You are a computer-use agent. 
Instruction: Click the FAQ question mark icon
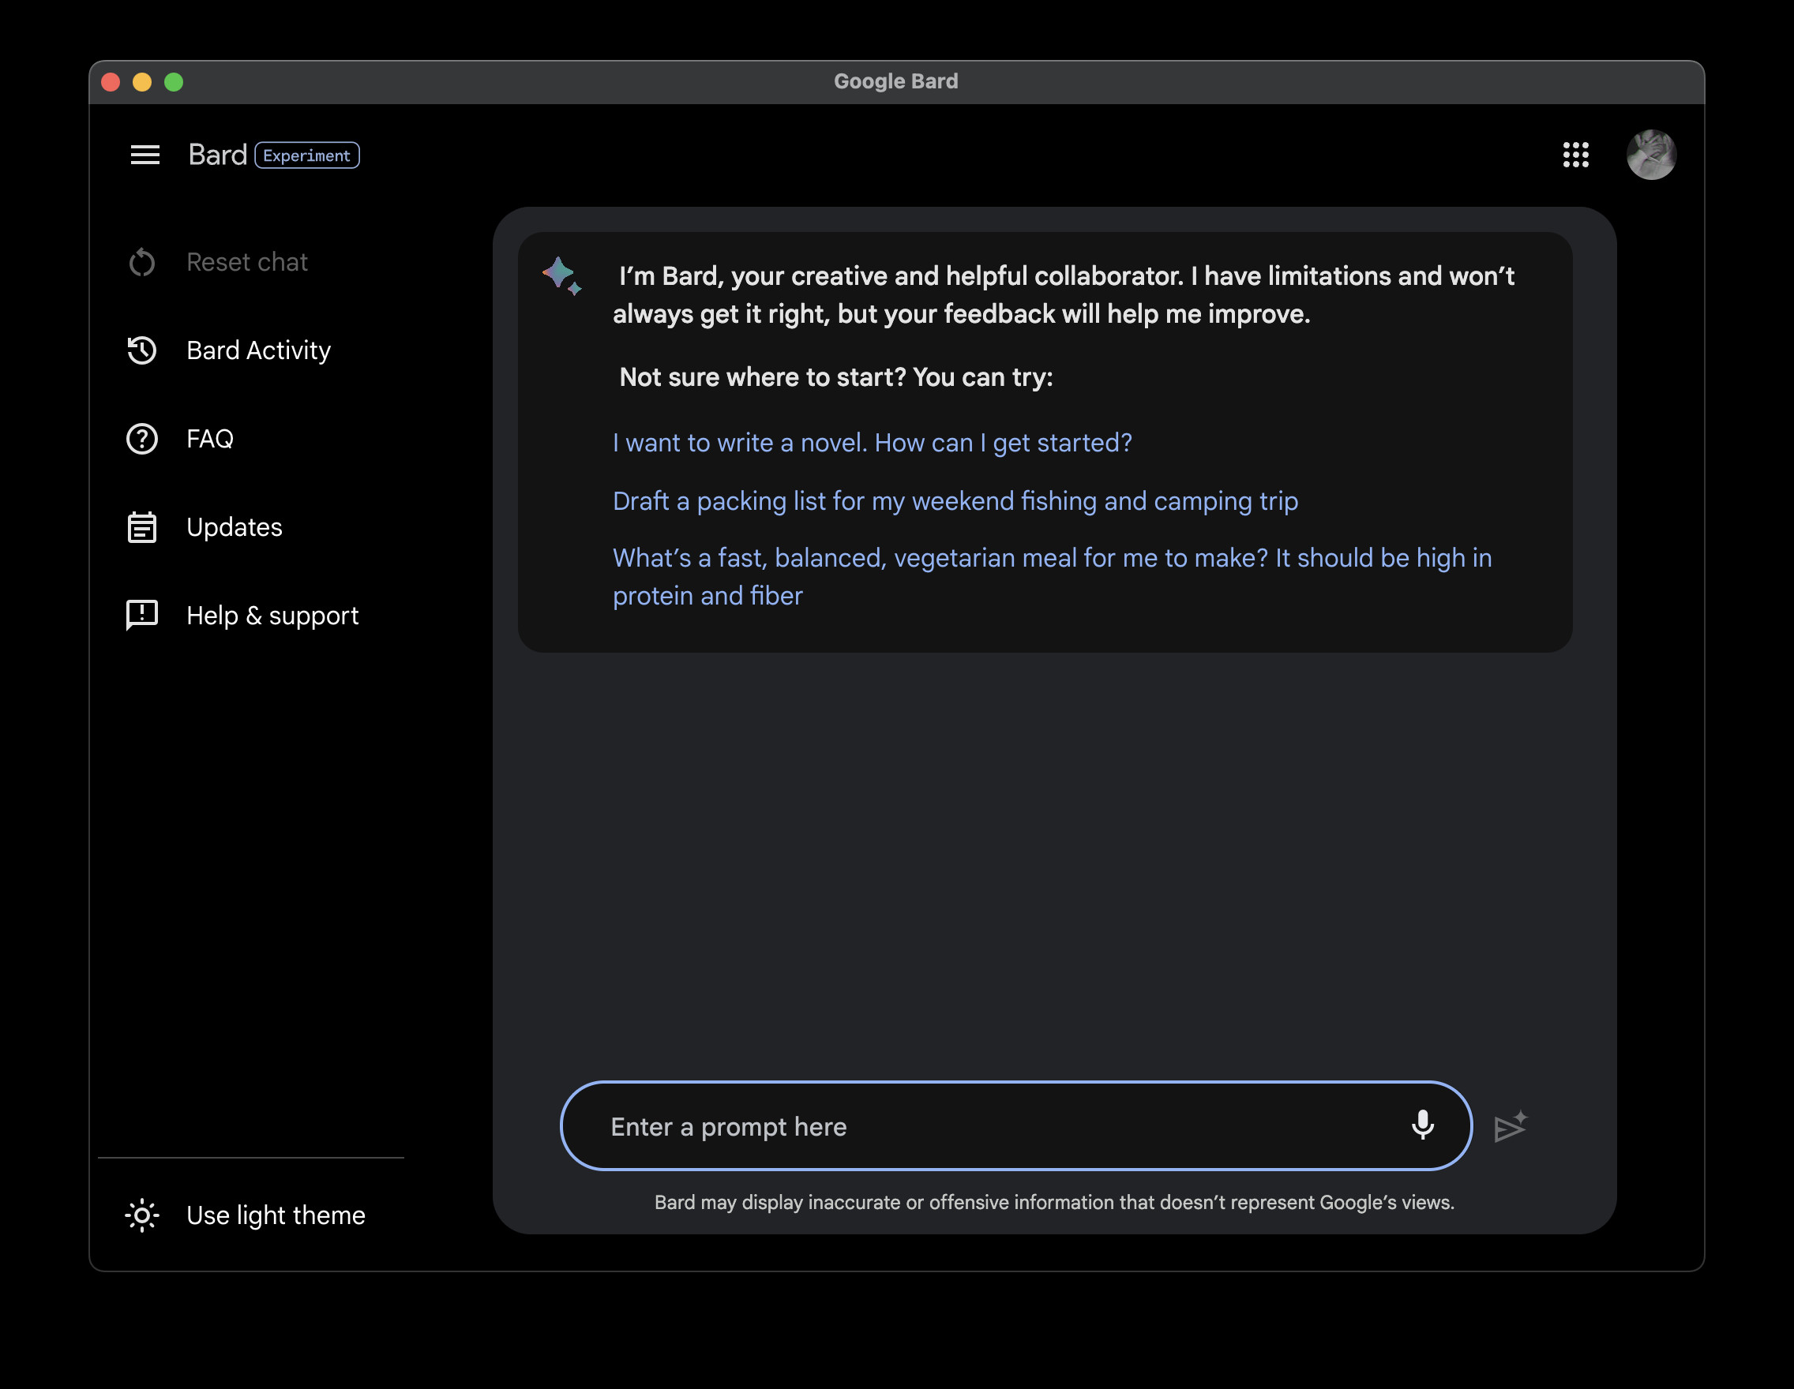click(x=142, y=440)
